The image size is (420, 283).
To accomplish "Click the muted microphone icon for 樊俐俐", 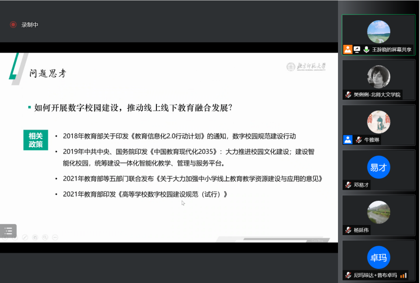I will tap(348, 94).
